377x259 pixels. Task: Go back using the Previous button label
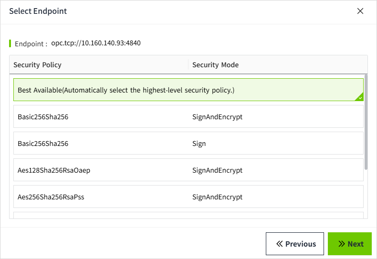coord(301,244)
